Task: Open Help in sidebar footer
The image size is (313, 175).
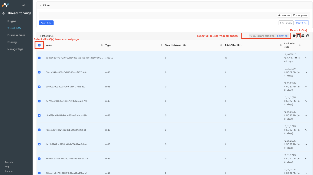Action: tap(7, 167)
